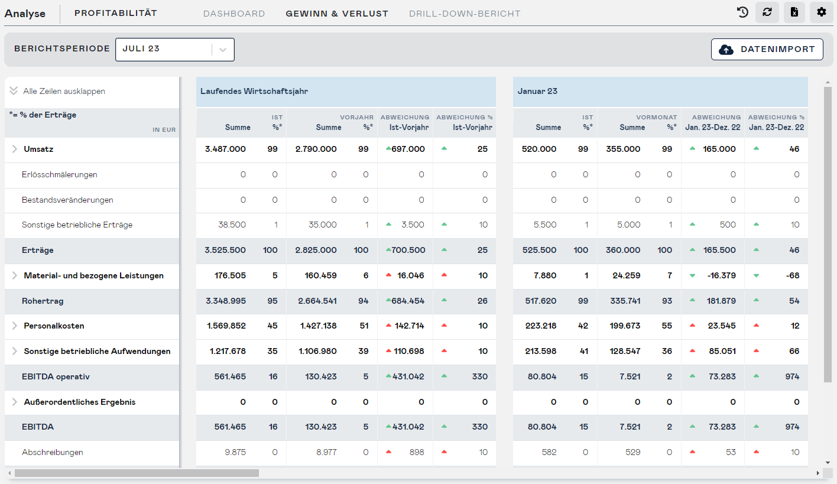Select Gewinn & Verlust tab

pos(337,14)
